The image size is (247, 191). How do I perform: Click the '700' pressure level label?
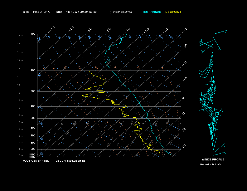(33, 135)
